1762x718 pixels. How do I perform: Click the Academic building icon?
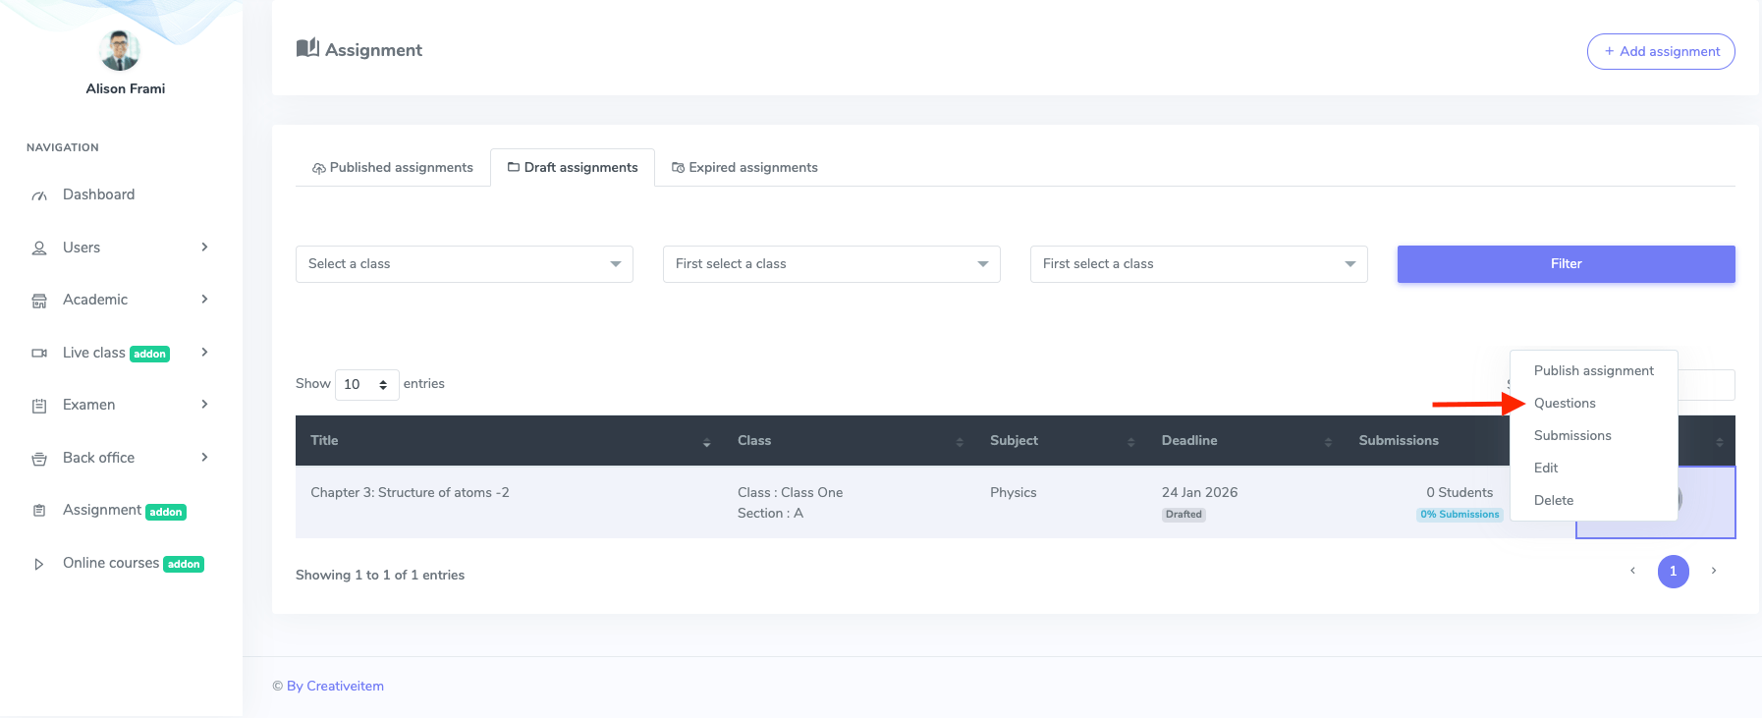[39, 301]
